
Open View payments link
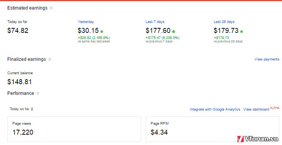[267, 59]
